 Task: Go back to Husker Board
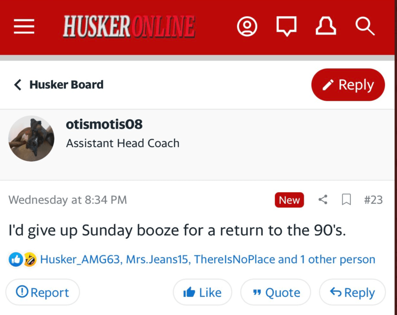click(59, 85)
